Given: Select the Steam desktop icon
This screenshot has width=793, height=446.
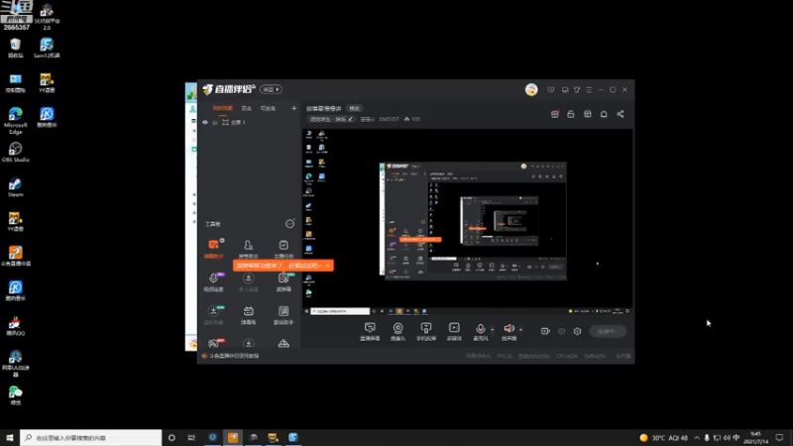Looking at the screenshot, I should click(16, 187).
